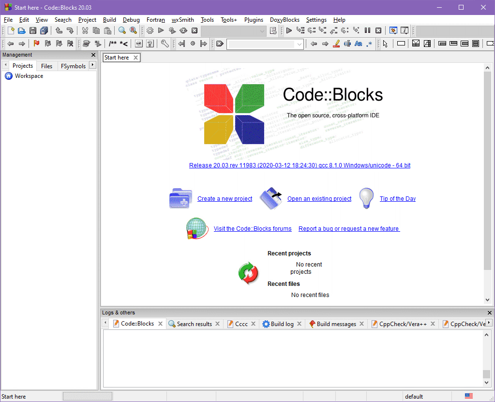Click the Build gear icon
Viewport: 495px width, 402px height.
[x=150, y=31]
